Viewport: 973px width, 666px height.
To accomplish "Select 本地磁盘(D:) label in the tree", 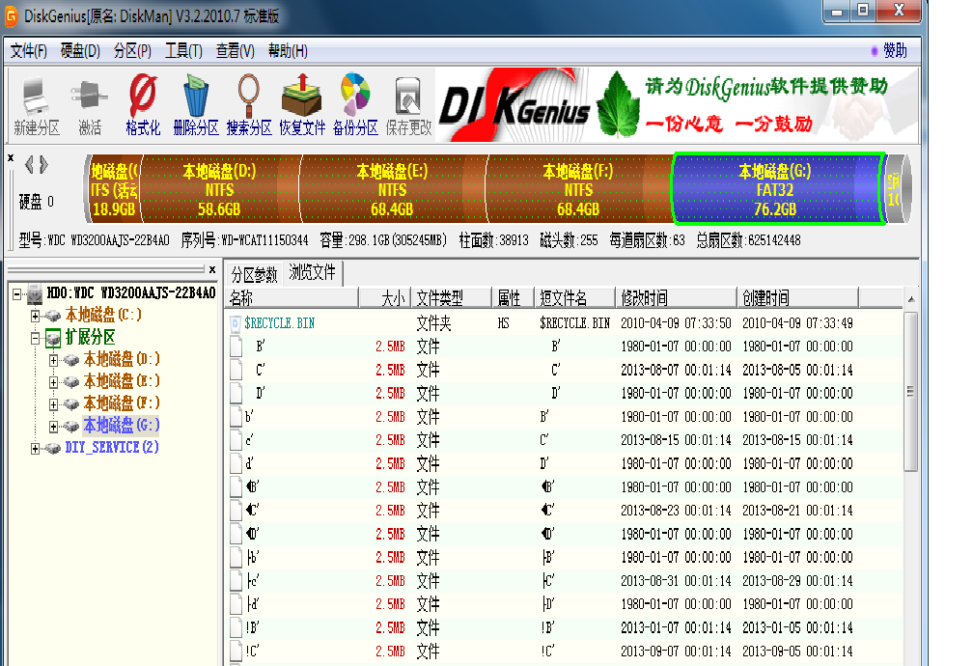I will (x=122, y=360).
